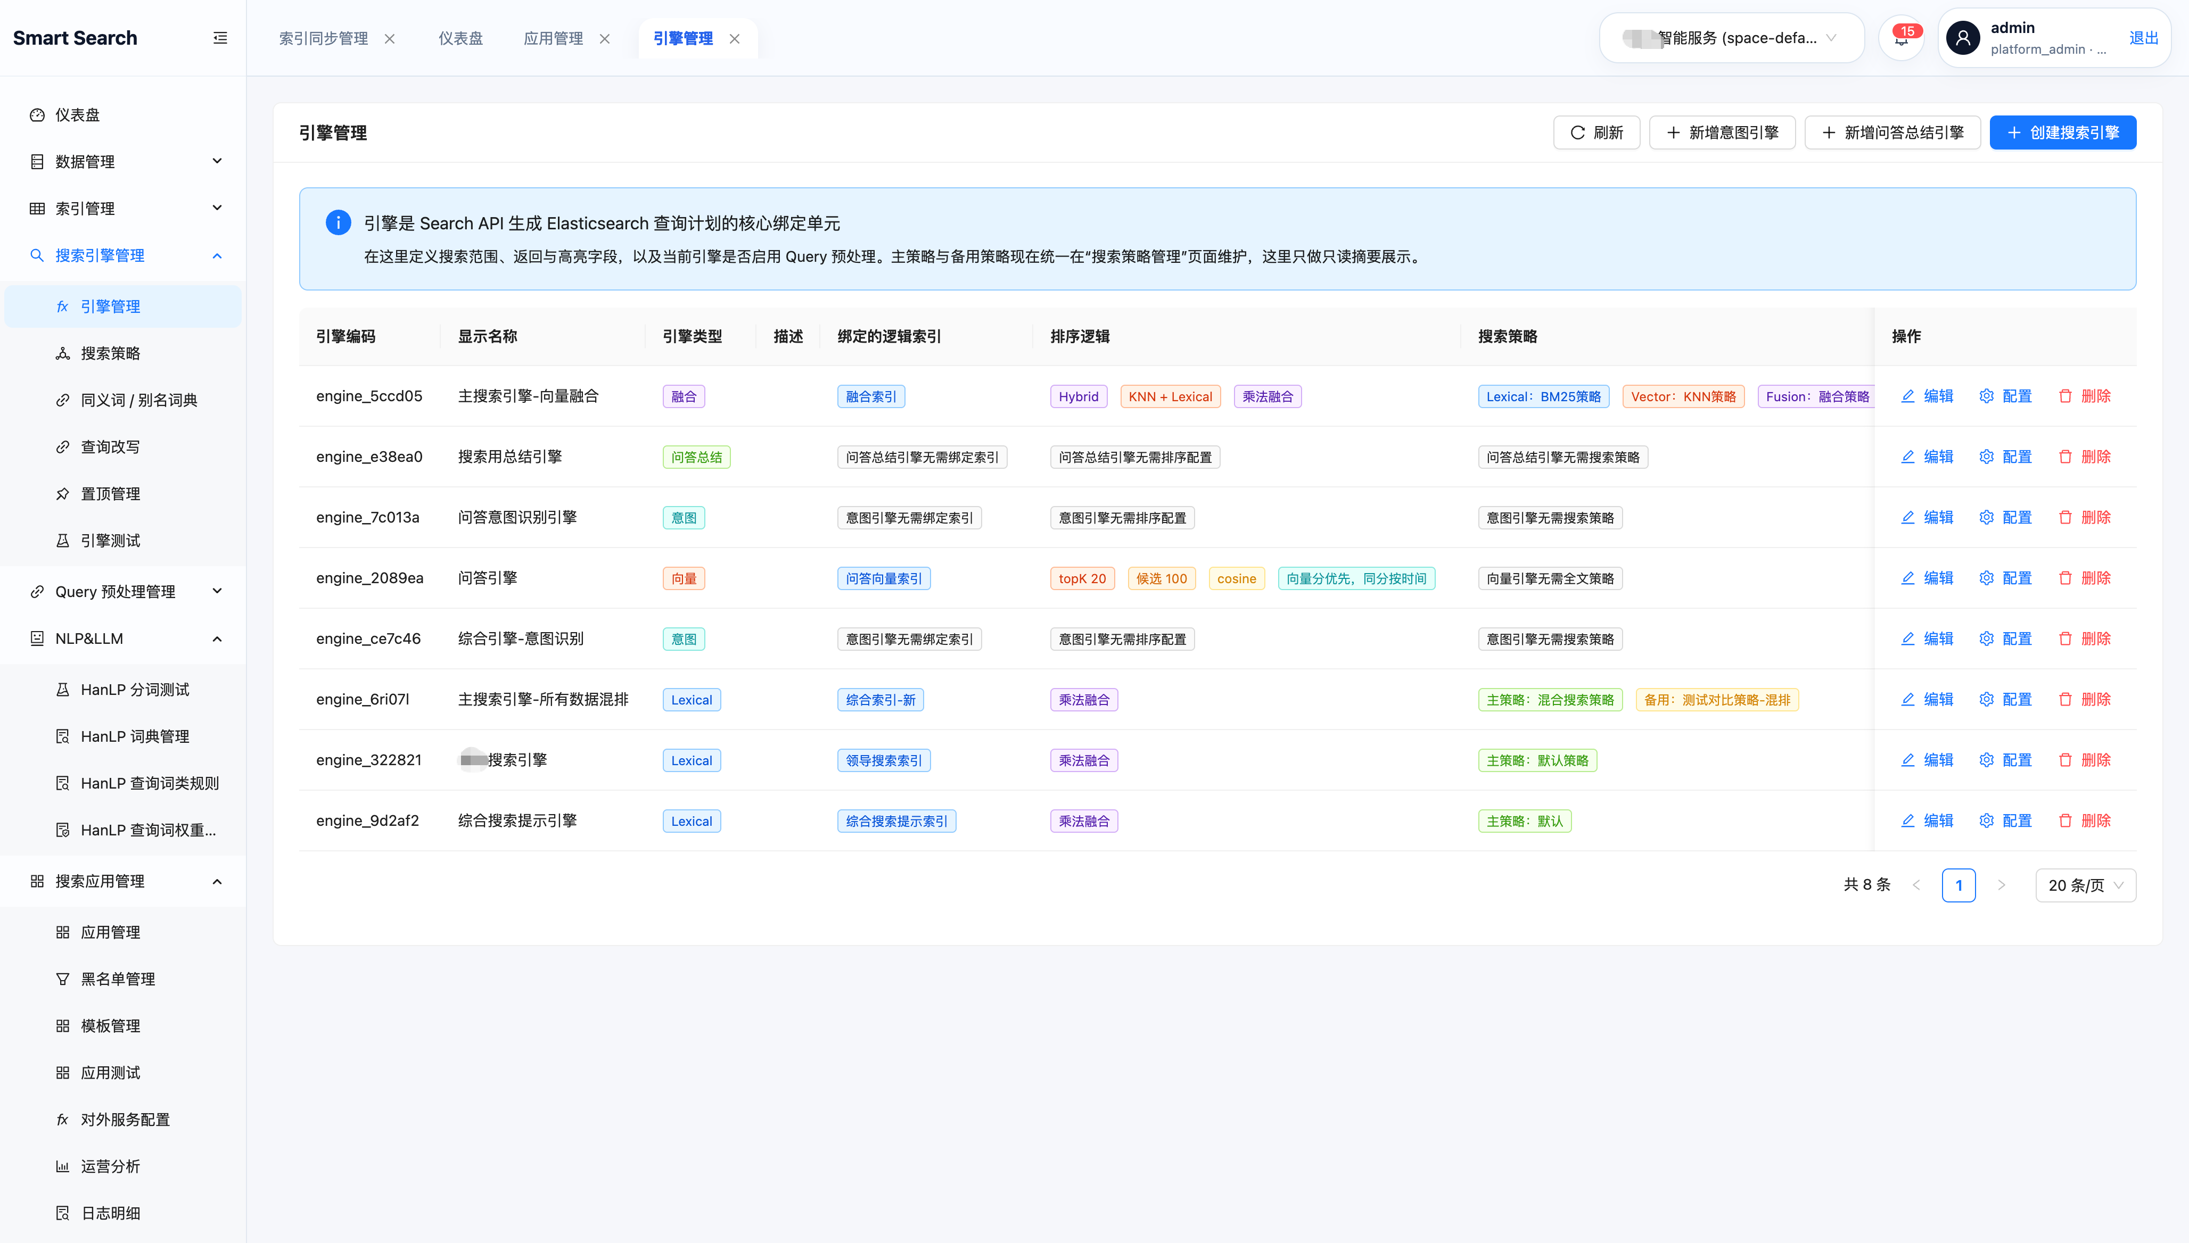This screenshot has height=1243, width=2189.
Task: Open 运营分析 in sidebar
Action: pos(123,1166)
